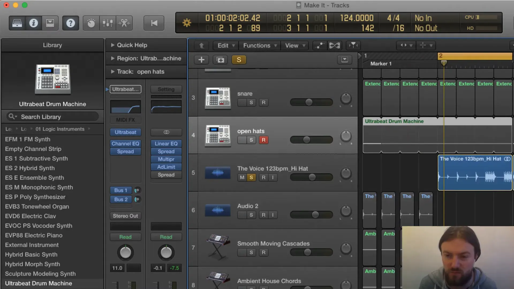Open Smart Controls knob icon

tap(91, 23)
